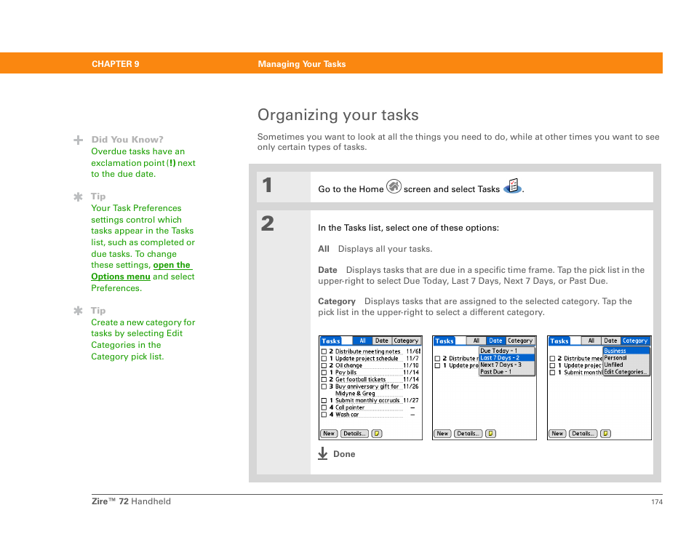Choose Due Today - 1 in the date pick list
This screenshot has width=694, height=537.
(x=507, y=351)
